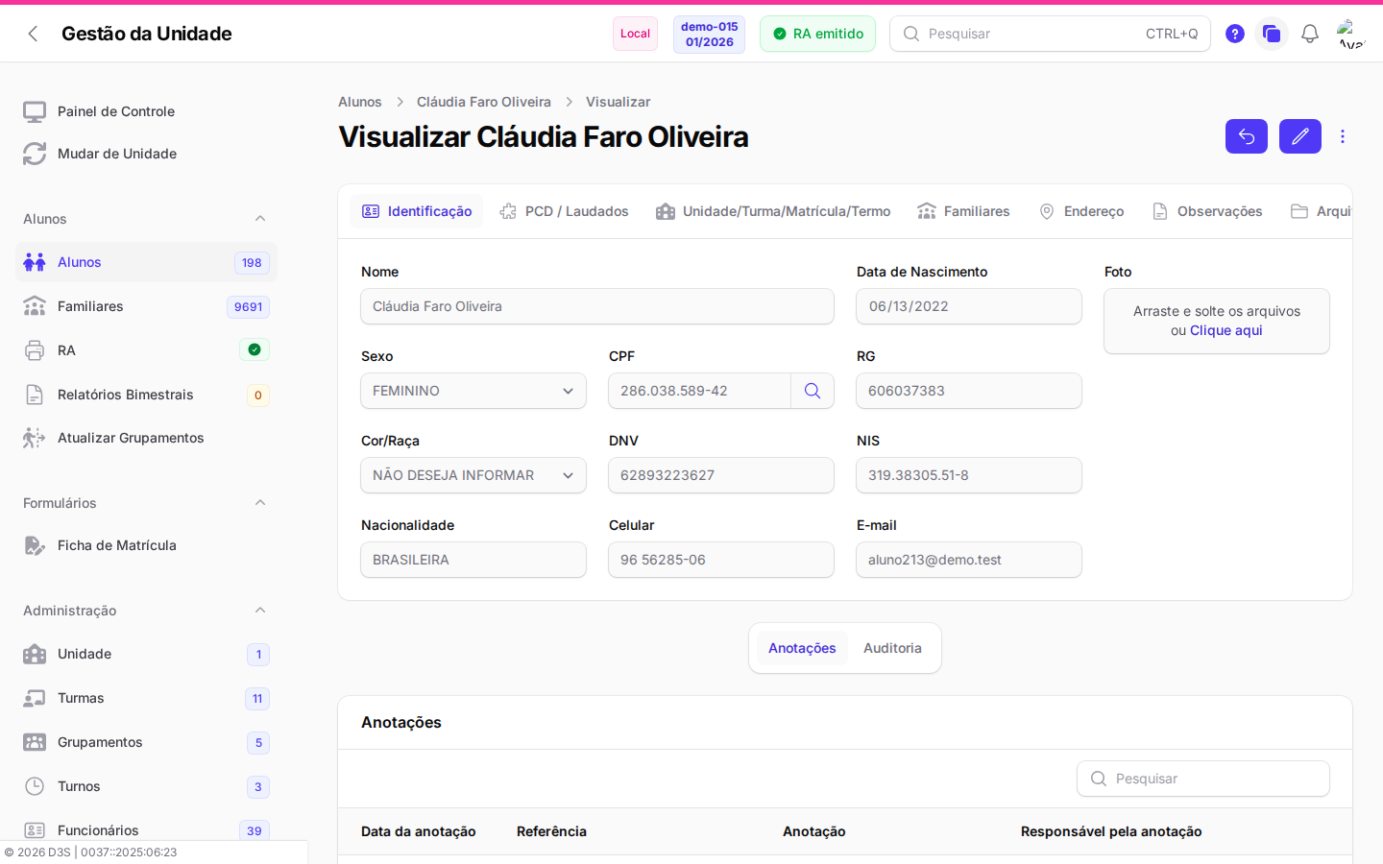
Task: Click the NIS field
Action: tap(969, 475)
